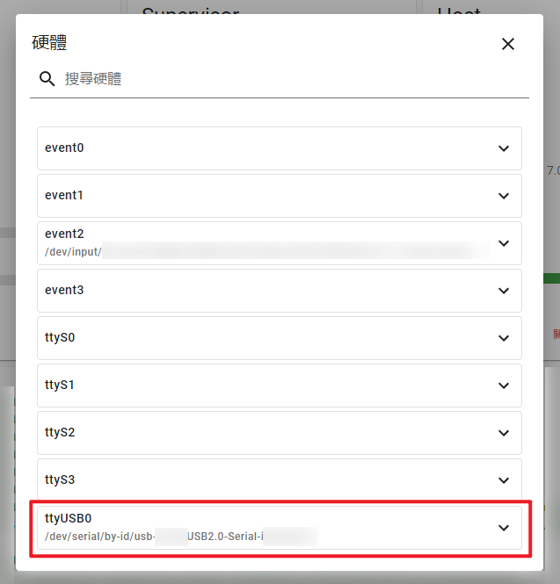The width and height of the screenshot is (560, 584).
Task: Click the ttyS1 row chevron icon
Action: tap(504, 386)
